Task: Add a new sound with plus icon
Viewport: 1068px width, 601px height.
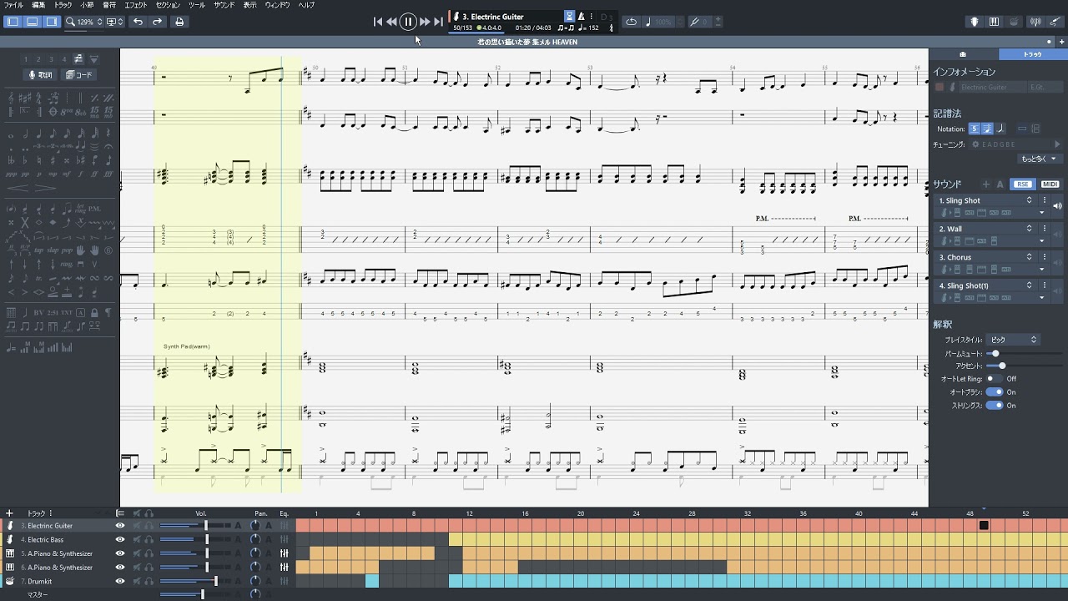Action: 985,184
